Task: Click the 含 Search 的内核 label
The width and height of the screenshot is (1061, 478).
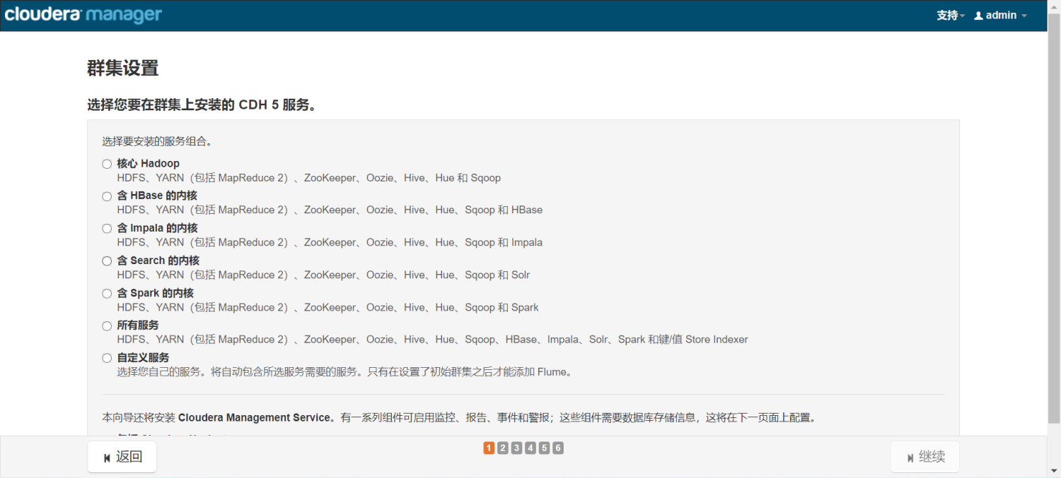Action: point(158,261)
